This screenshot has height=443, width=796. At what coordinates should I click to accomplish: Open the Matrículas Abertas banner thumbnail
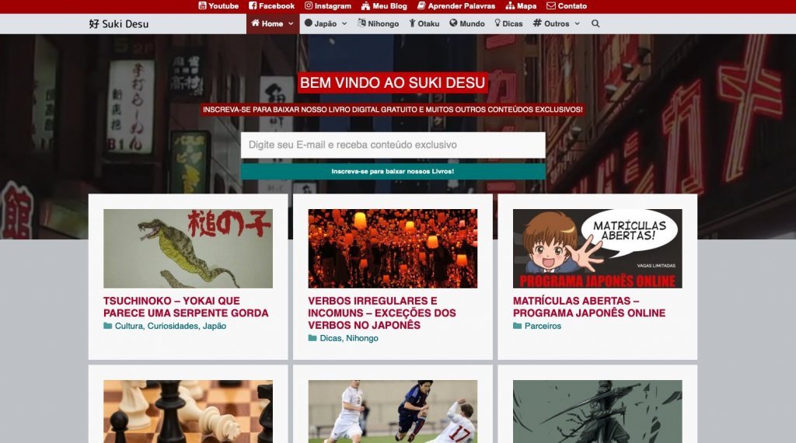pos(597,249)
